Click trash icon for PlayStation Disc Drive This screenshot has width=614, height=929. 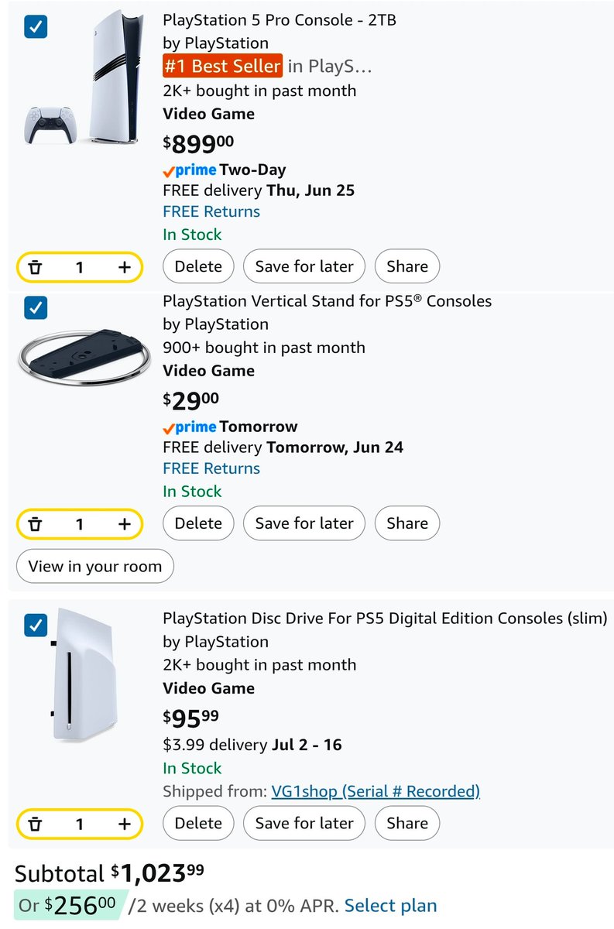(35, 824)
